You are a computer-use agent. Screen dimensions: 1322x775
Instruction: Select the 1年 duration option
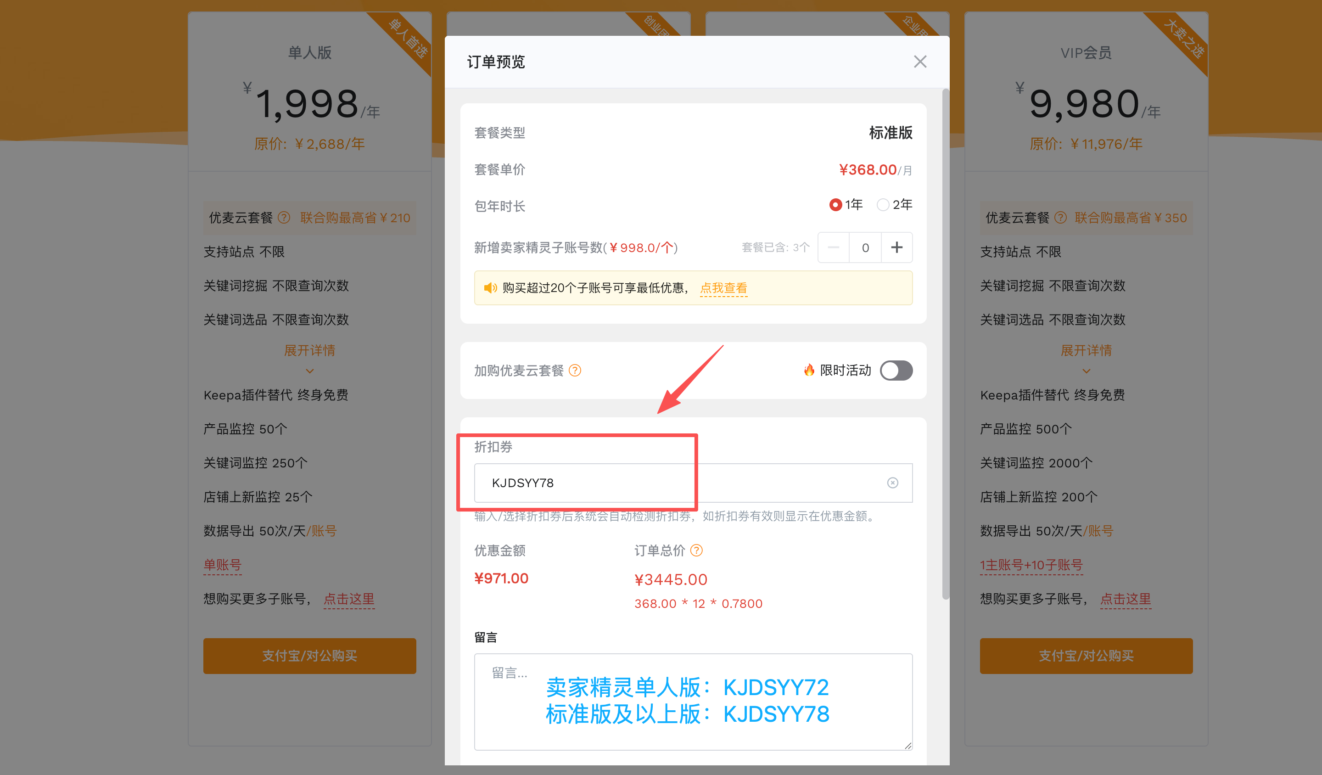pyautogui.click(x=846, y=205)
